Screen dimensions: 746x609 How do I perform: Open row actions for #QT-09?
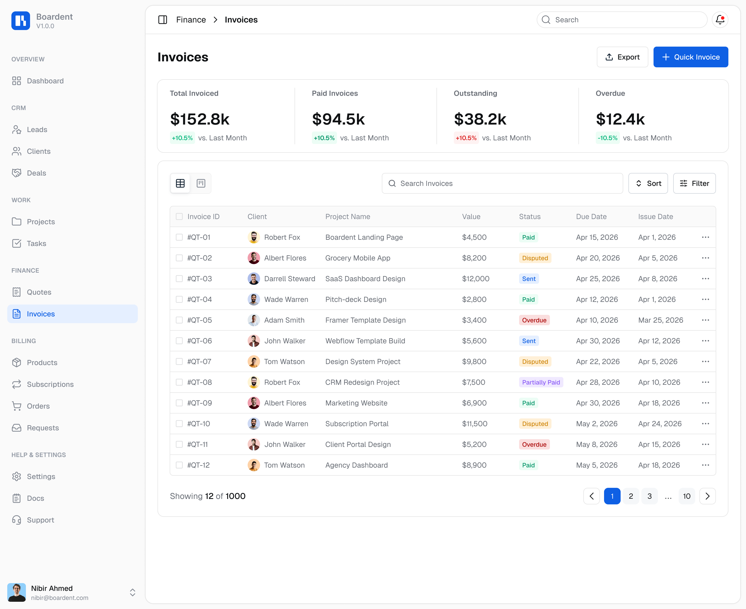tap(705, 403)
